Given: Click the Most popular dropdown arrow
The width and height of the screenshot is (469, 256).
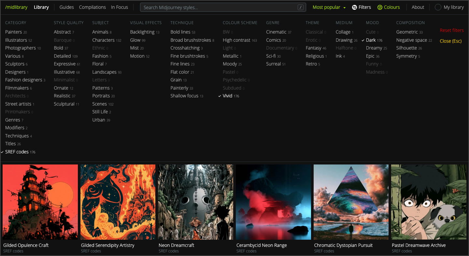Looking at the screenshot, I should pyautogui.click(x=344, y=7).
